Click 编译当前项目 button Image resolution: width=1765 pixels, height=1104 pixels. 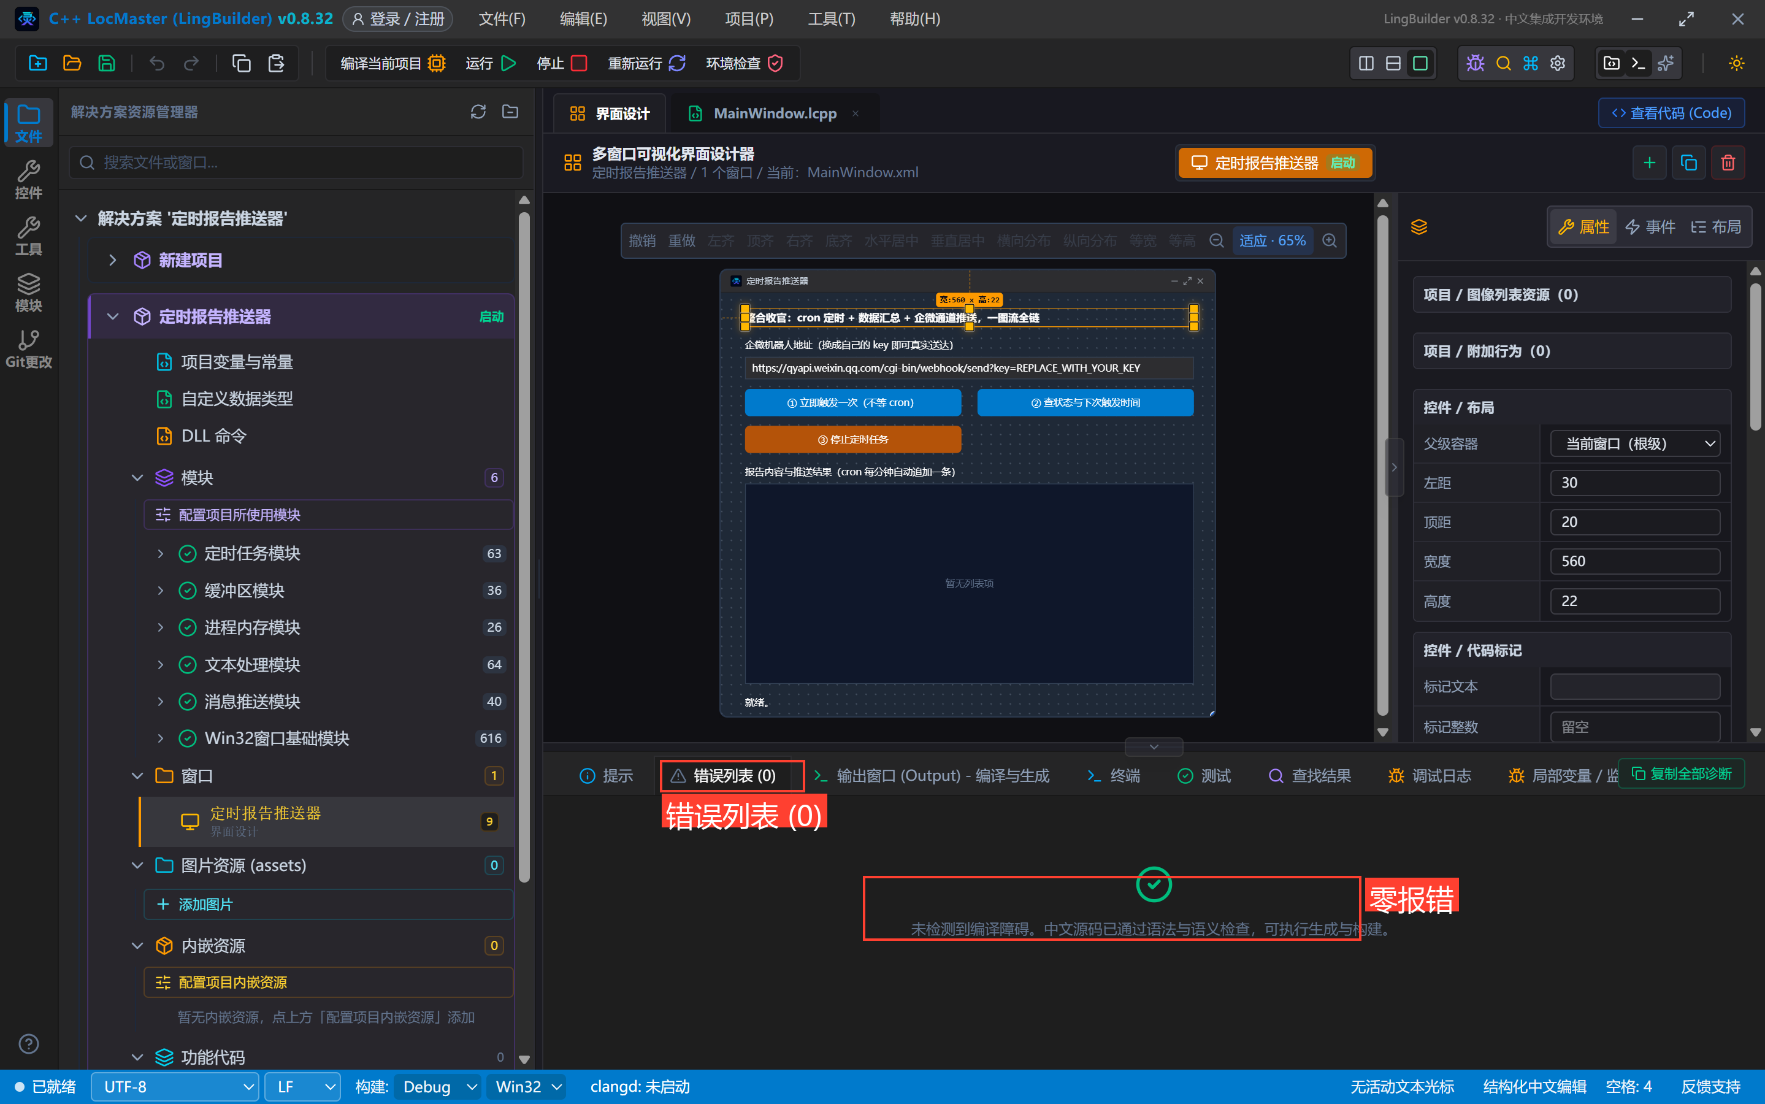tap(392, 64)
